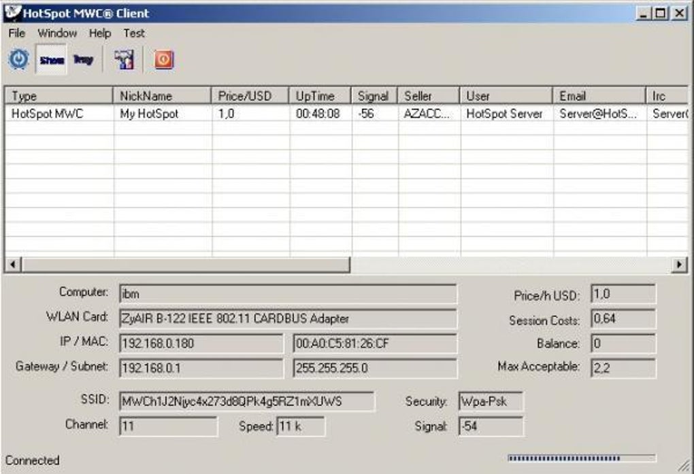The height and width of the screenshot is (474, 694).
Task: Click the Connected status text
Action: tap(32, 460)
